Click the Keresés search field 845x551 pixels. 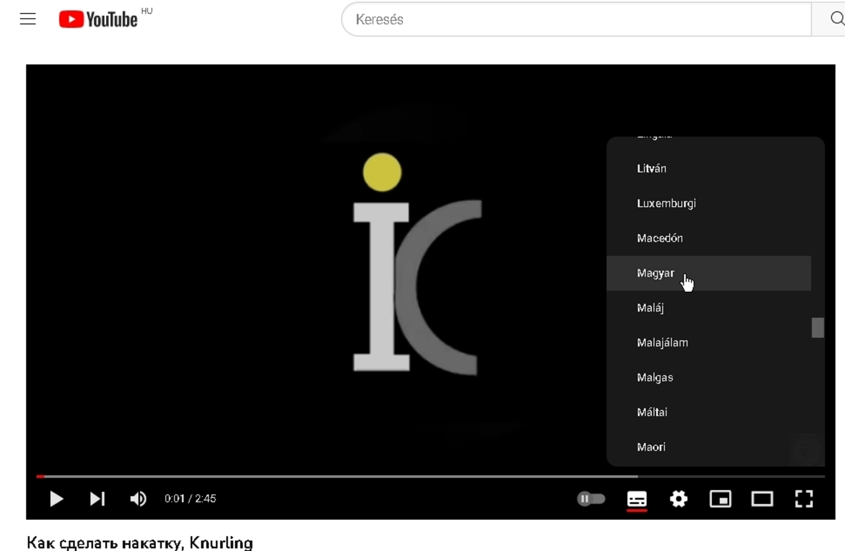click(576, 19)
